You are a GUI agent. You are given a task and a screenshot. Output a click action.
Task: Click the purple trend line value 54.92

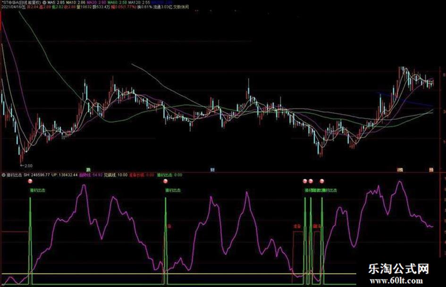[x=91, y=175]
